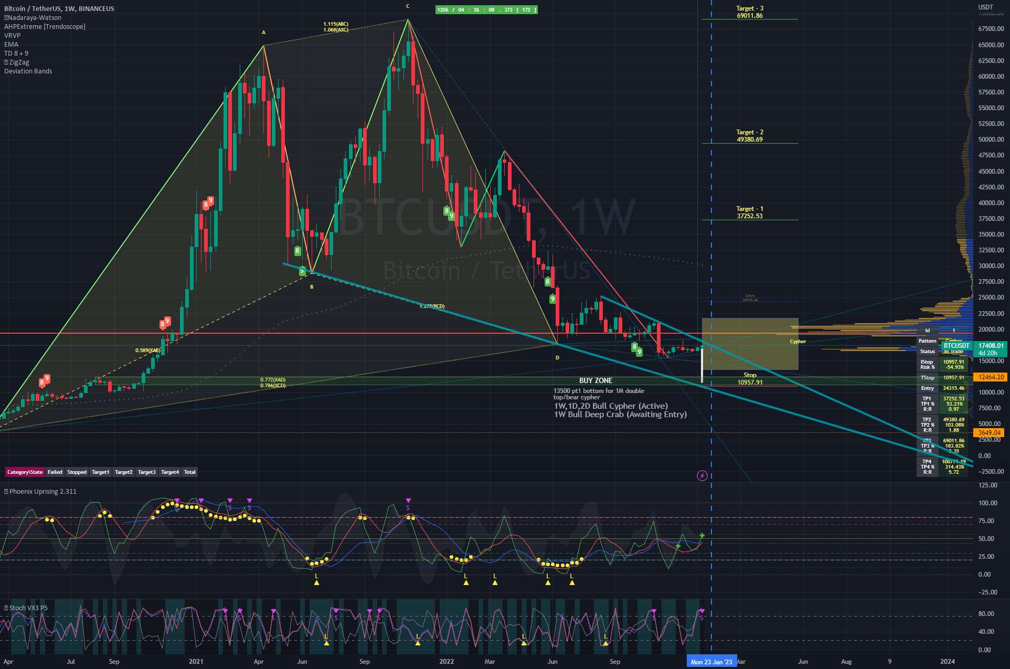1010x669 pixels.
Task: Click the TStop 10957.91 table row
Action: [942, 378]
